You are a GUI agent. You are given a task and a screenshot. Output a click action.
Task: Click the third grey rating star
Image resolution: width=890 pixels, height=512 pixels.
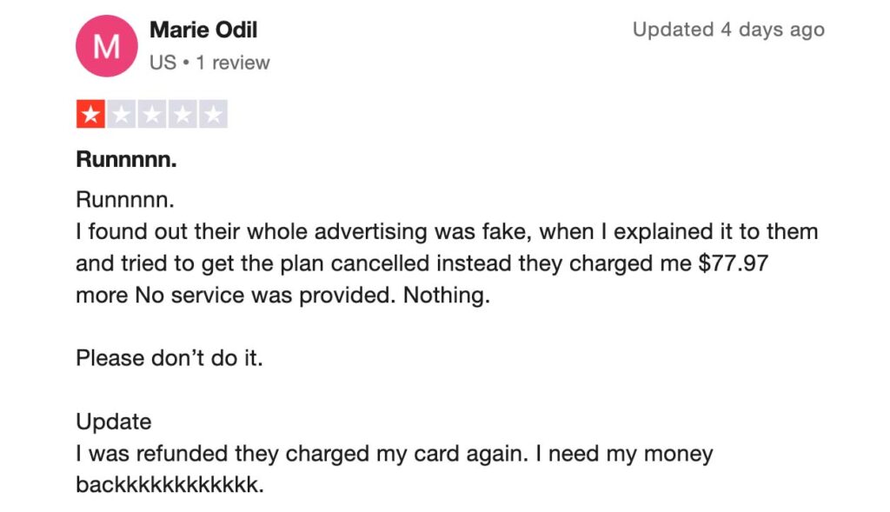point(152,114)
